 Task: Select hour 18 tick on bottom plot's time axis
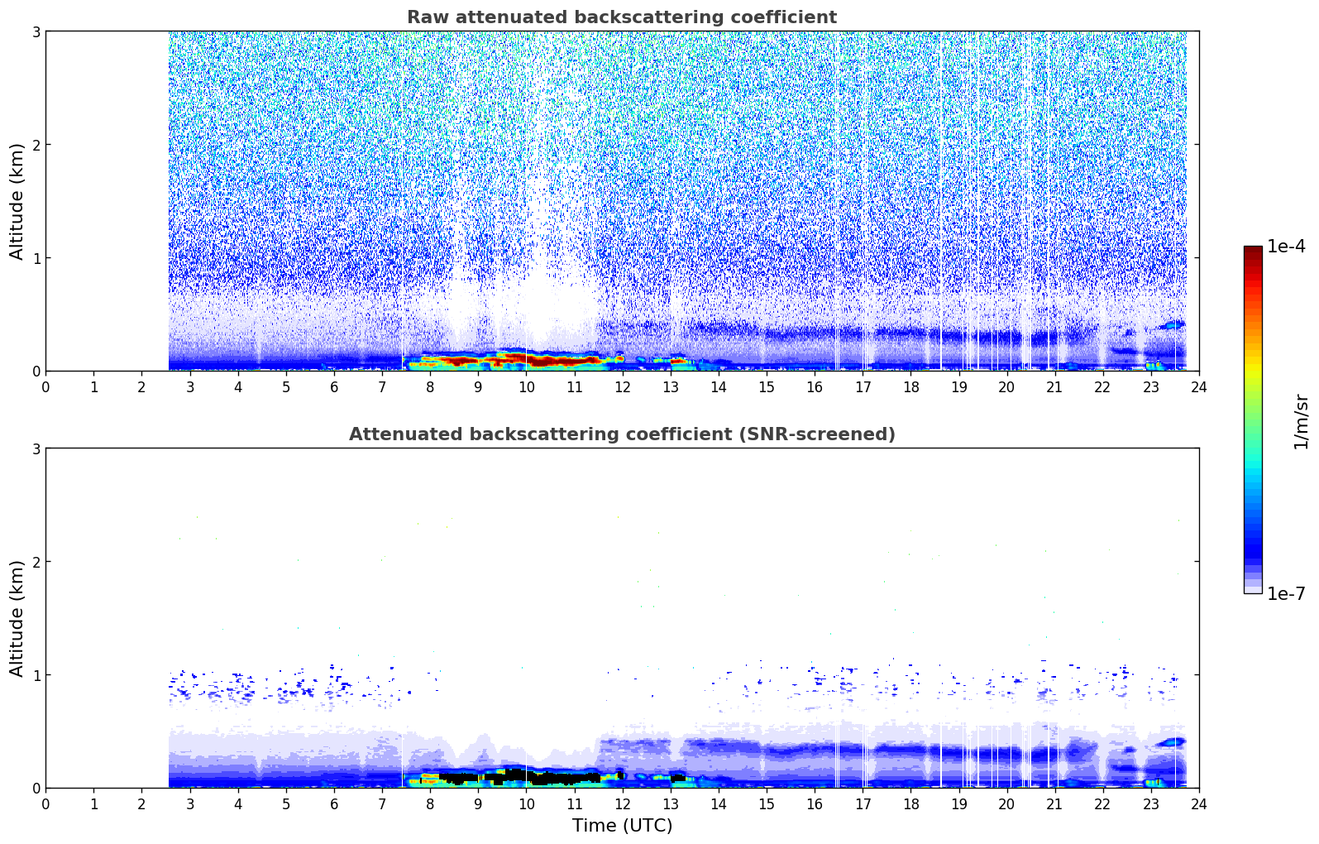[910, 803]
